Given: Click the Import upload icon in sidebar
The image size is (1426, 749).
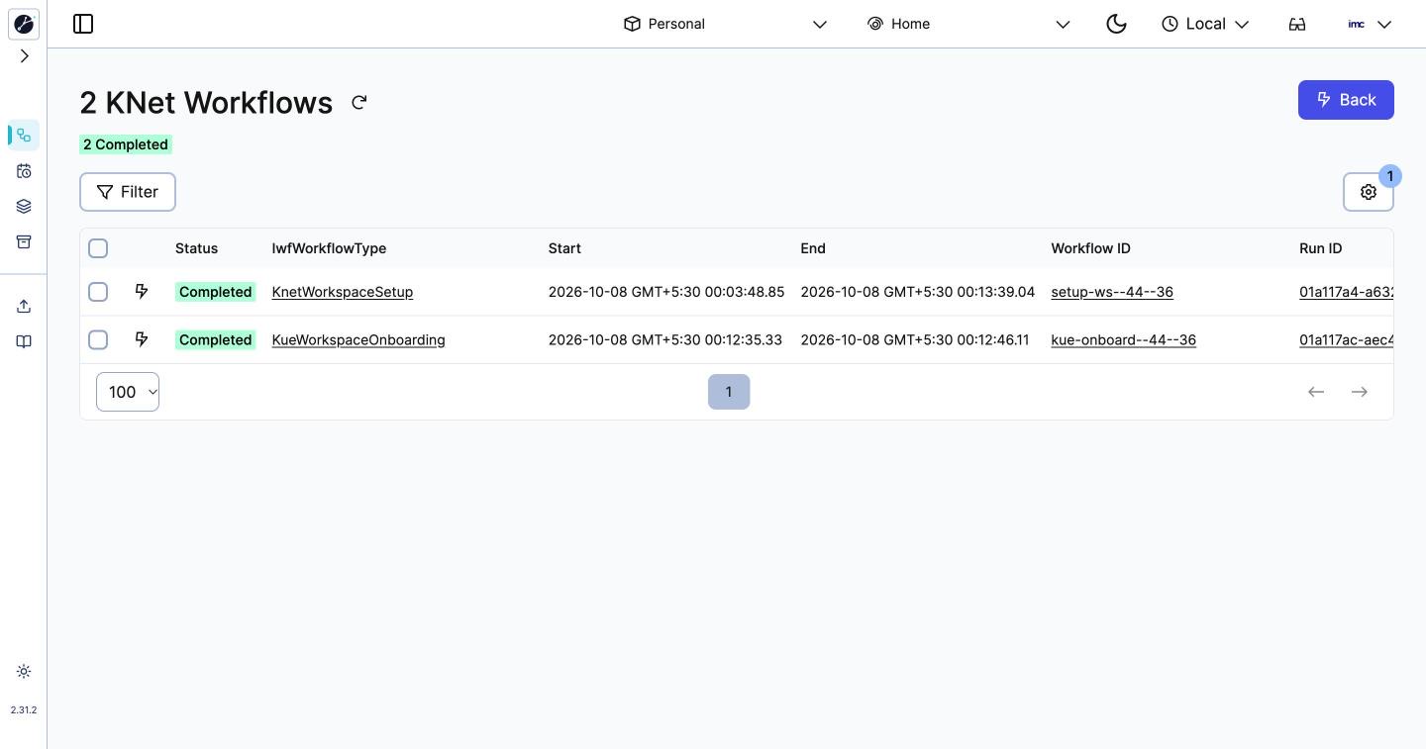Looking at the screenshot, I should click(24, 307).
